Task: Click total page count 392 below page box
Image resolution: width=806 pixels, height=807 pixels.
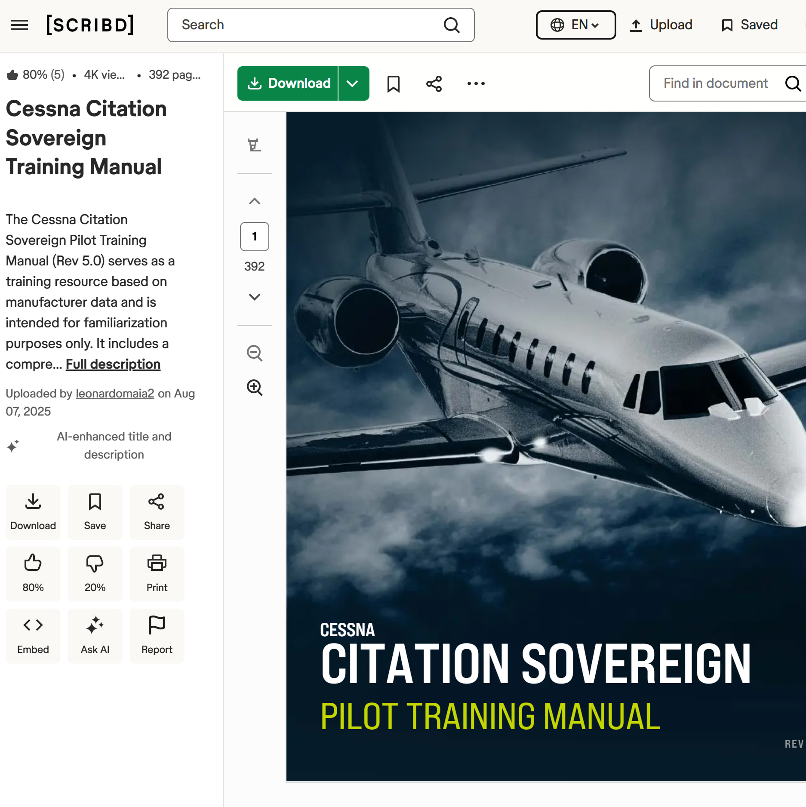Action: point(255,266)
